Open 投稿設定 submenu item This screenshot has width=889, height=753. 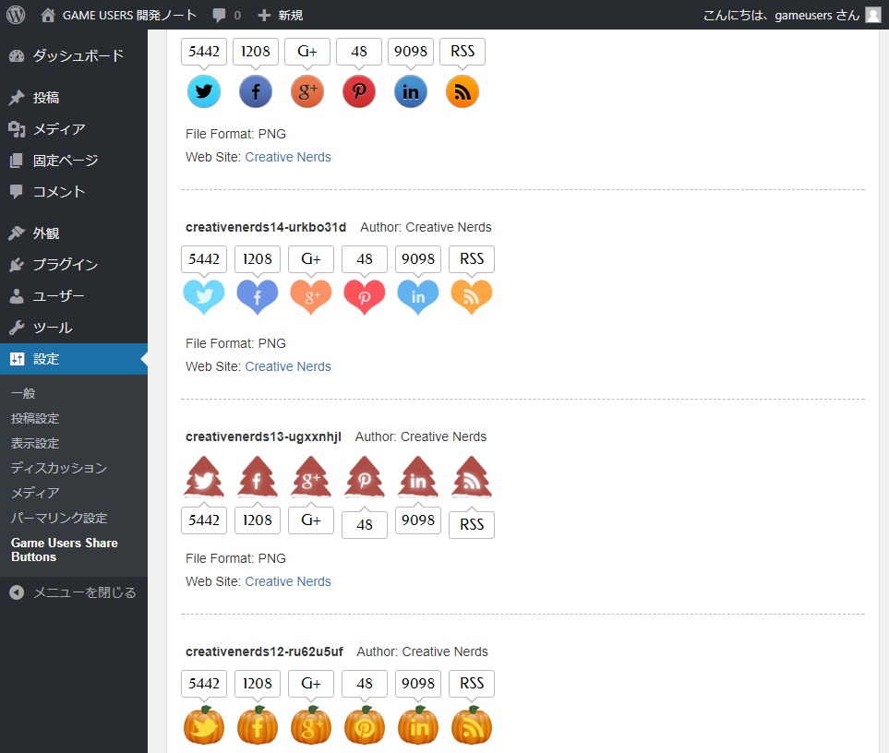point(35,418)
